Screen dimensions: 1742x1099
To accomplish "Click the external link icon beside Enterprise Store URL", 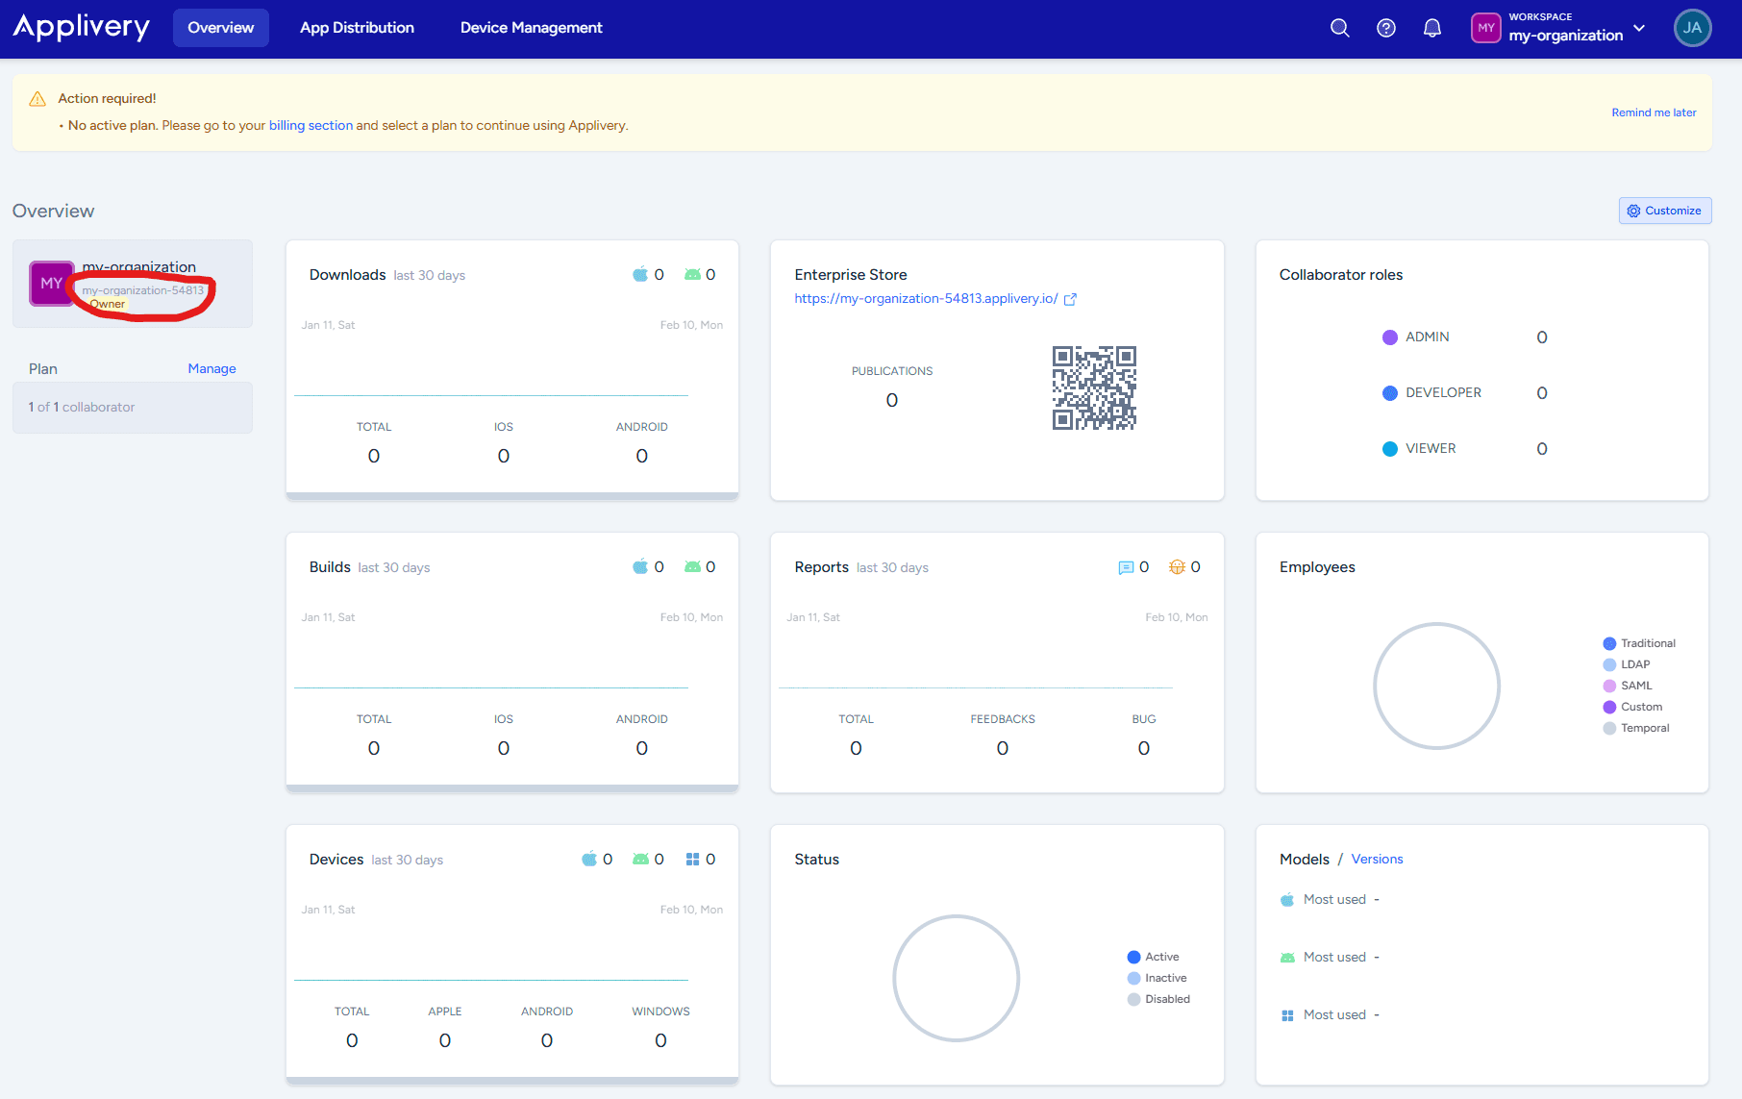I will pos(1070,299).
